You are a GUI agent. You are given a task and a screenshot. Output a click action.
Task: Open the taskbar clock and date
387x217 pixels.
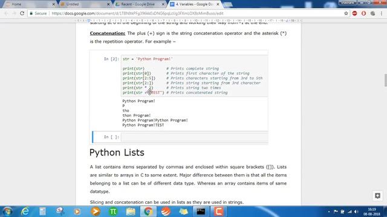(372, 212)
